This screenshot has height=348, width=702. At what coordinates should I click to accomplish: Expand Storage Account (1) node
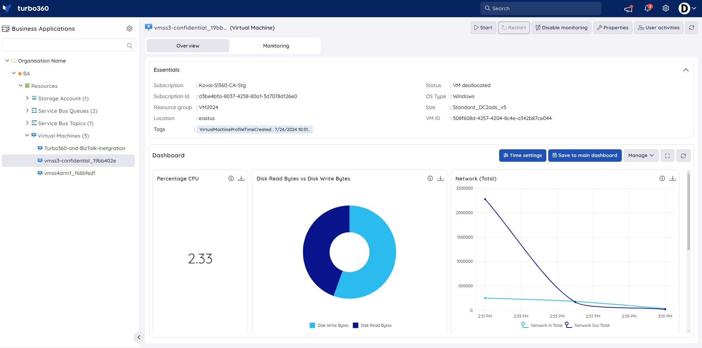click(x=27, y=98)
